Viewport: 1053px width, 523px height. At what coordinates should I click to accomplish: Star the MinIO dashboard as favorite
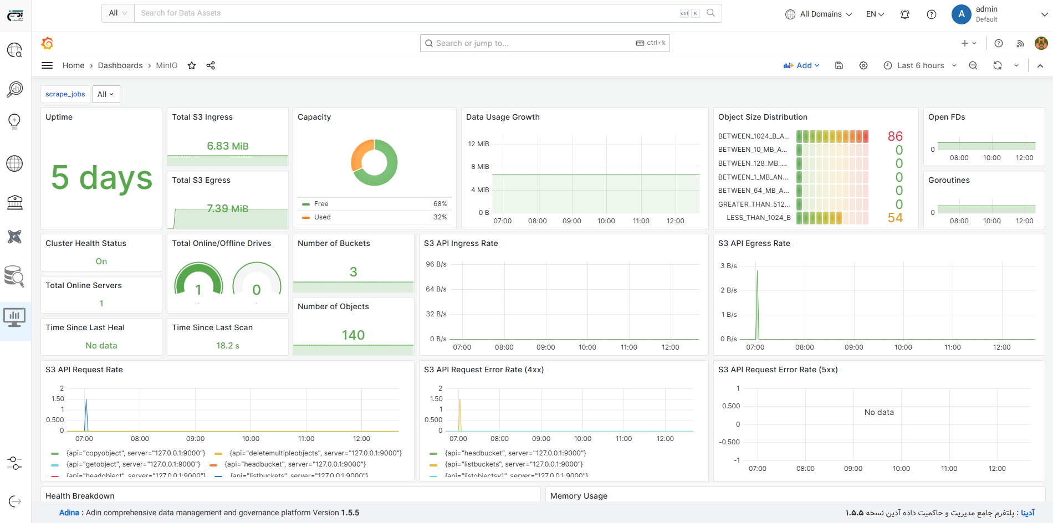point(192,65)
